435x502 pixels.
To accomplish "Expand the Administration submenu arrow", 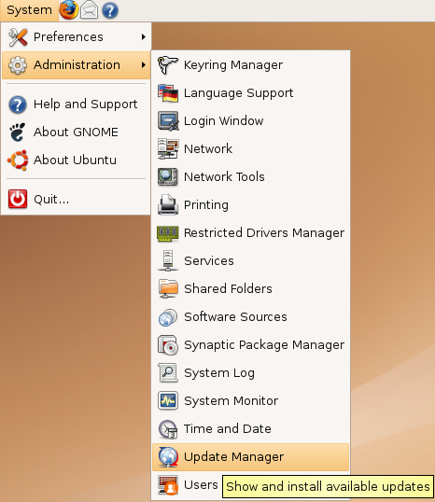I will (x=144, y=65).
